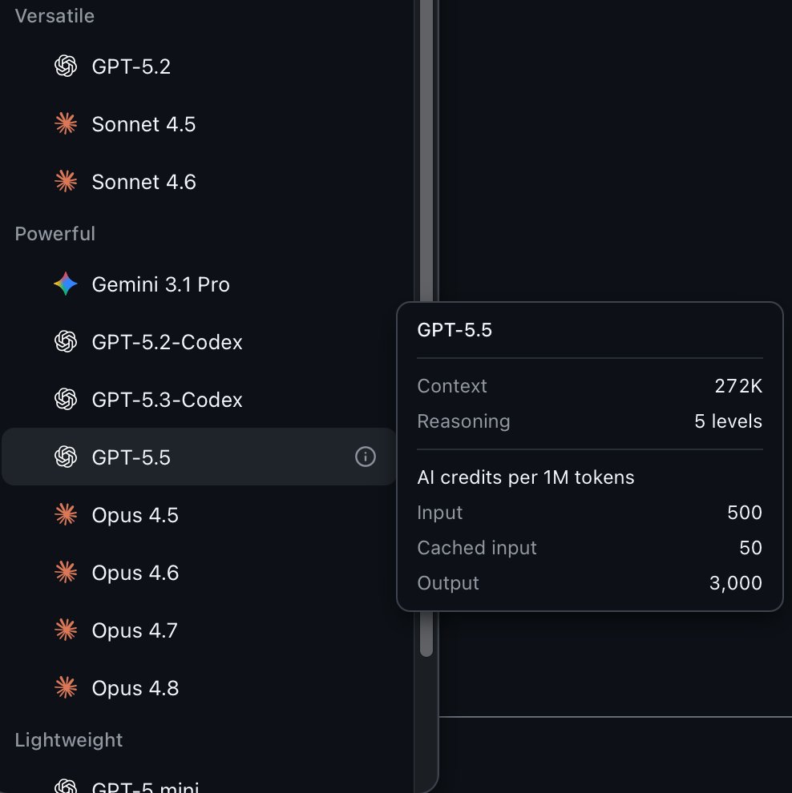Click the starburst icon beside Opus 4.8
The image size is (792, 793).
(x=66, y=687)
